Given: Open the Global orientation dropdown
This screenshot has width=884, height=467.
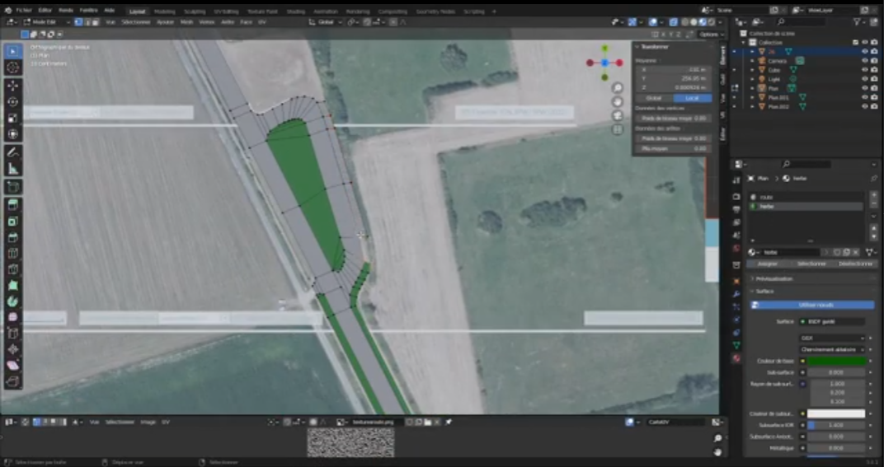Looking at the screenshot, I should tap(325, 22).
